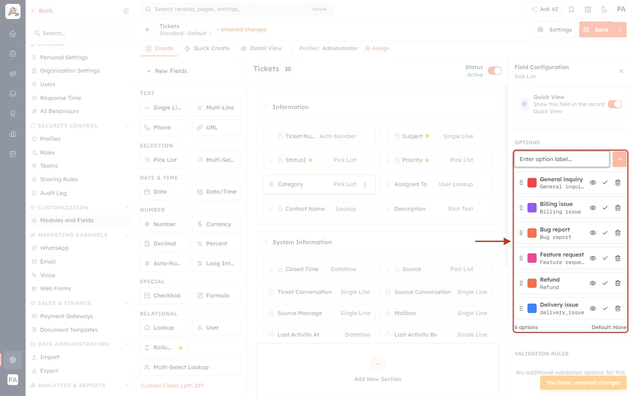The image size is (633, 396).
Task: Open the megaphone campaigns icon in rail
Action: pyautogui.click(x=13, y=73)
